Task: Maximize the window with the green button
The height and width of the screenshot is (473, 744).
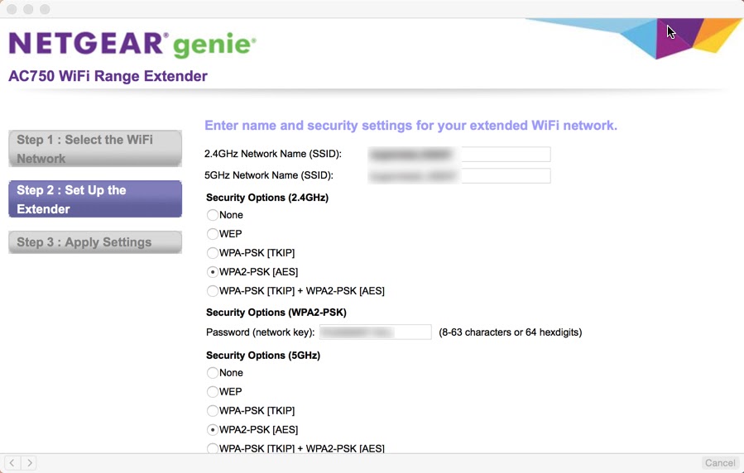Action: tap(45, 9)
